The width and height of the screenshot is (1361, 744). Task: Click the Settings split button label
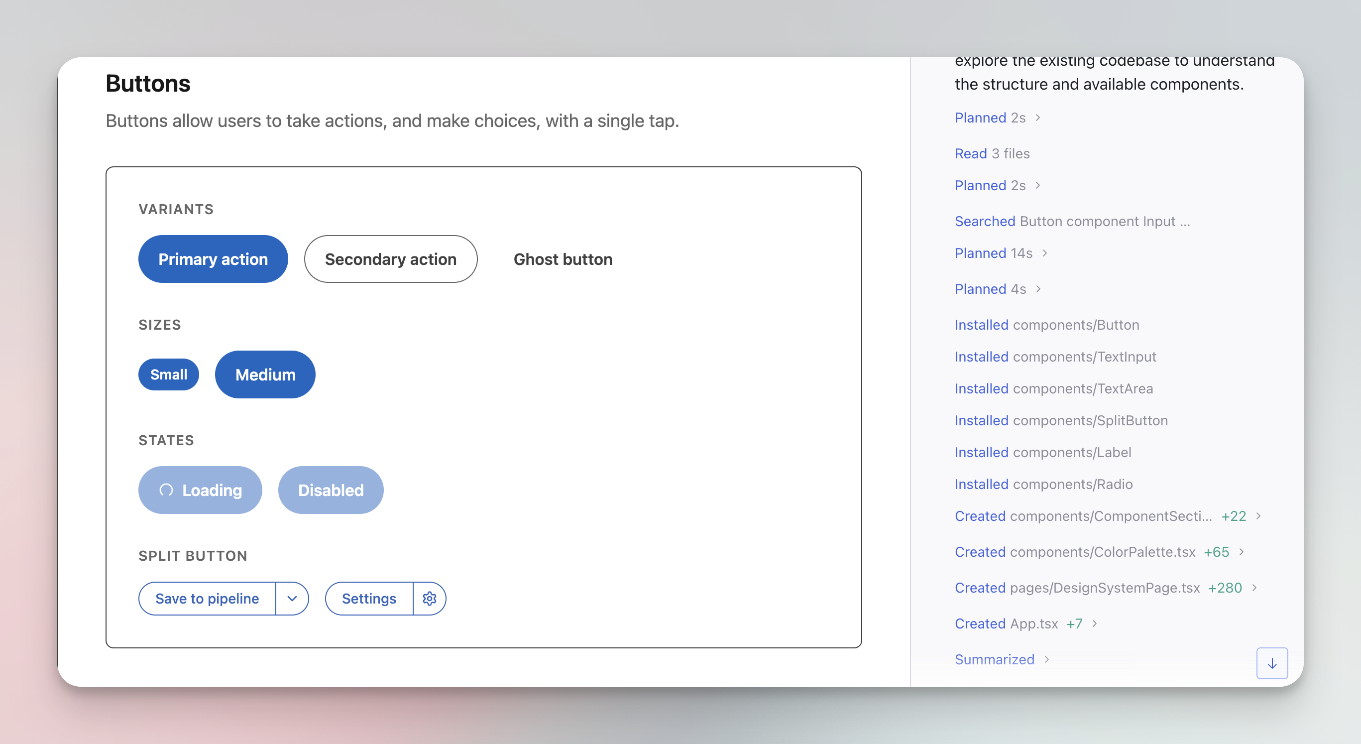click(x=369, y=598)
